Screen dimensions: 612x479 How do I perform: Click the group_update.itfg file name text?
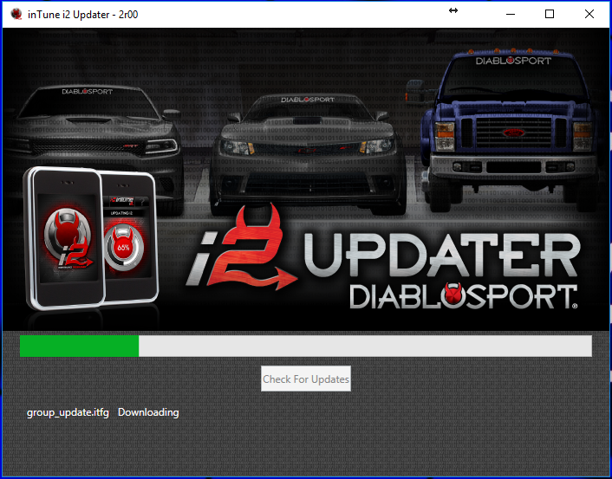(68, 412)
